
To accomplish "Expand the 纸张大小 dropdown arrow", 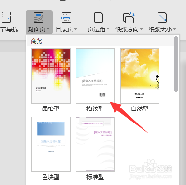I will pos(174,29).
